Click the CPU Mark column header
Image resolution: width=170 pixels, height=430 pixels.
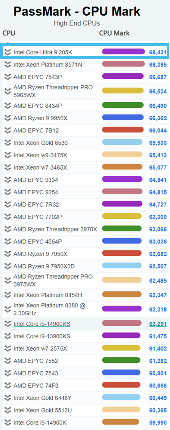[x=114, y=33]
